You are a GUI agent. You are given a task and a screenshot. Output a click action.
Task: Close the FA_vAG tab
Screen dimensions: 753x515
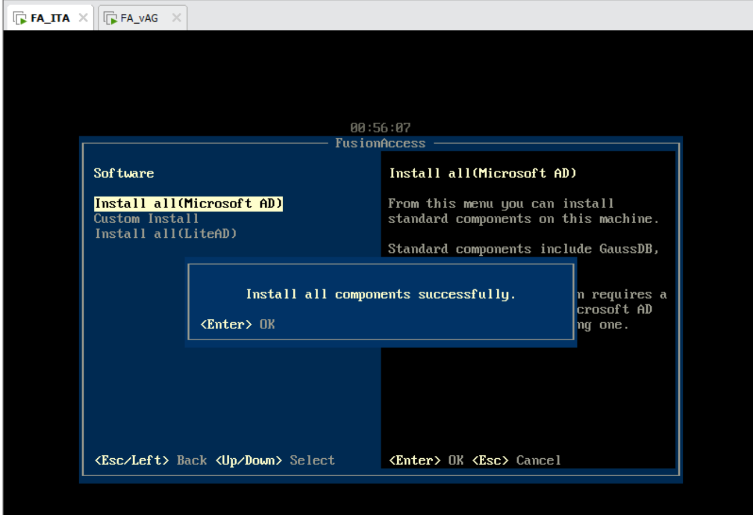pyautogui.click(x=176, y=18)
